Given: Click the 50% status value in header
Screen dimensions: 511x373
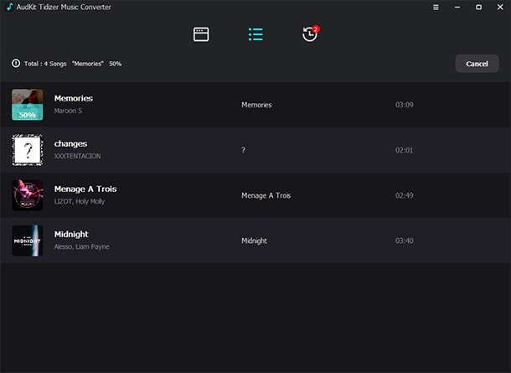Looking at the screenshot, I should (x=115, y=64).
